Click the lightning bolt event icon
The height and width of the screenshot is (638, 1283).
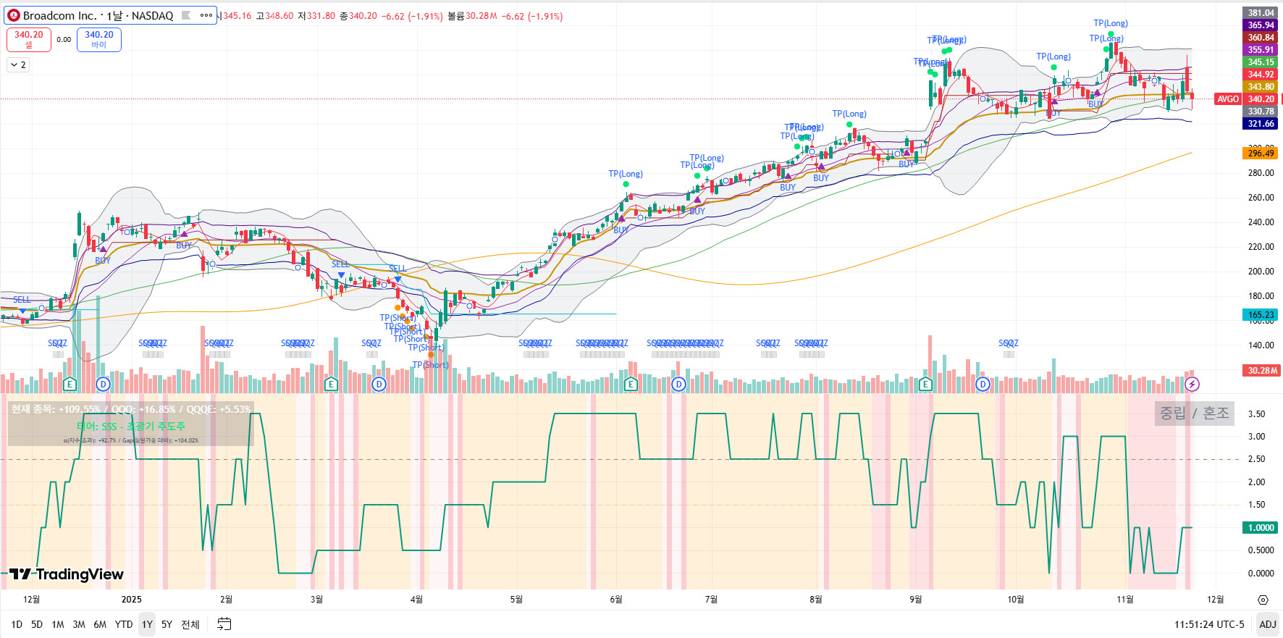click(1192, 384)
